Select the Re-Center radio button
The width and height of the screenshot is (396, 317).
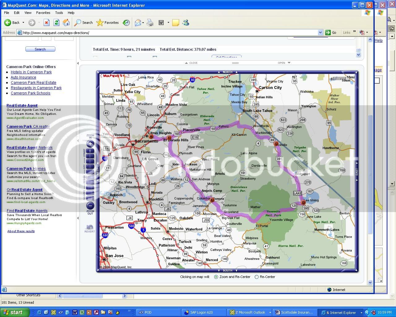(x=256, y=277)
